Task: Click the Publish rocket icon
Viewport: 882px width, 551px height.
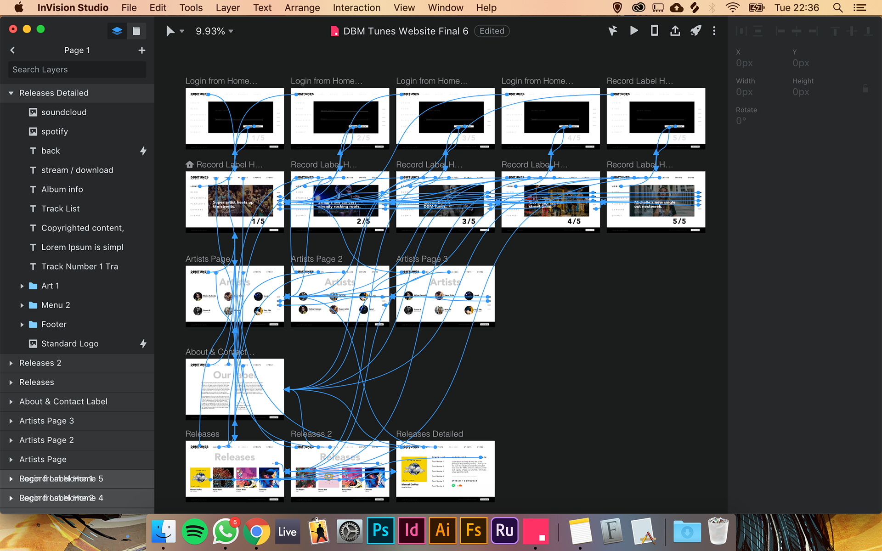Action: 696,31
